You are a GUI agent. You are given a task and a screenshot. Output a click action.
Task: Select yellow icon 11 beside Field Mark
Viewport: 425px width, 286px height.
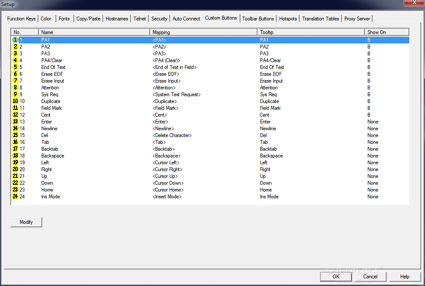coord(15,108)
